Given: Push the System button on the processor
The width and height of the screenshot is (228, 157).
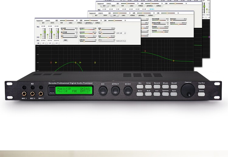Looking at the screenshot, I should [165, 94].
